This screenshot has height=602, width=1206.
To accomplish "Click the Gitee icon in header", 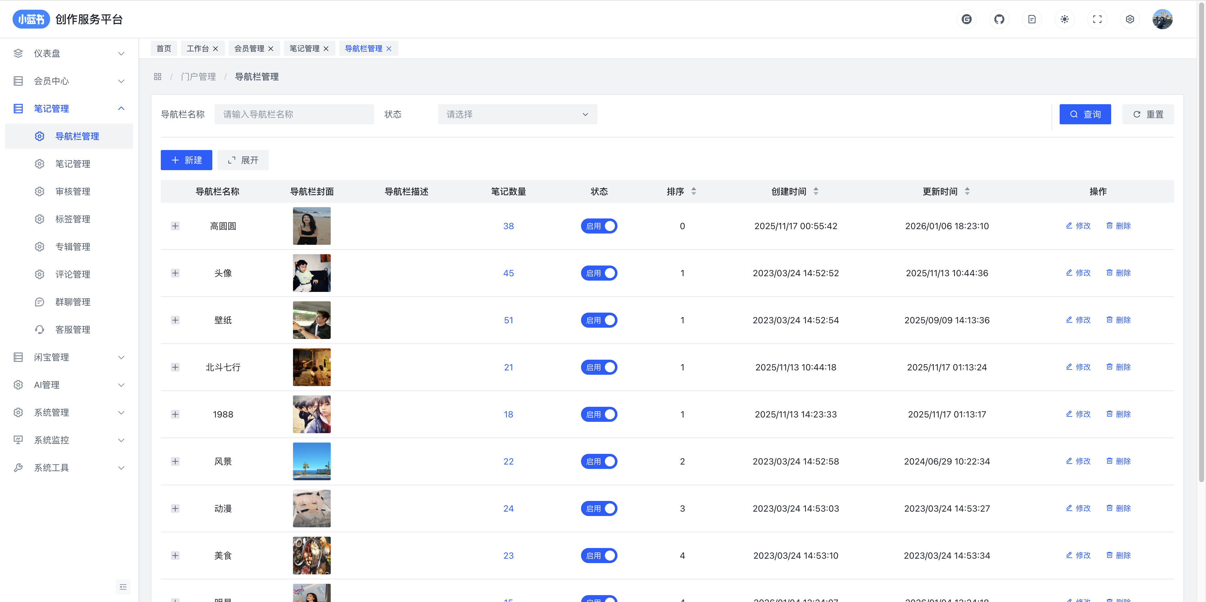I will click(x=966, y=19).
